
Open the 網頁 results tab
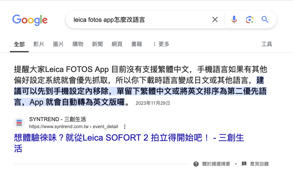(x=117, y=44)
